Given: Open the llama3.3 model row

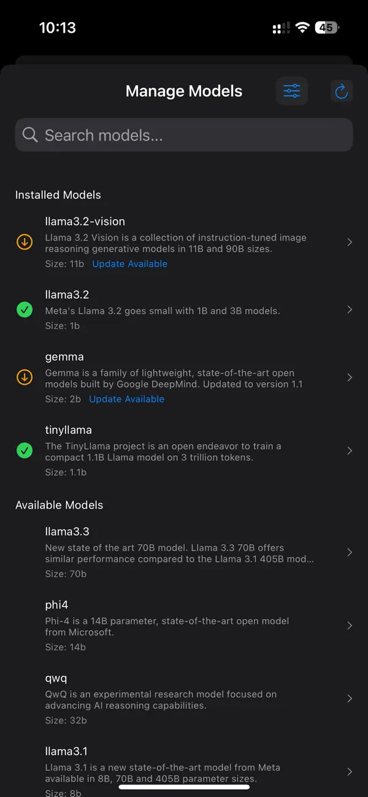Looking at the screenshot, I should [x=184, y=552].
